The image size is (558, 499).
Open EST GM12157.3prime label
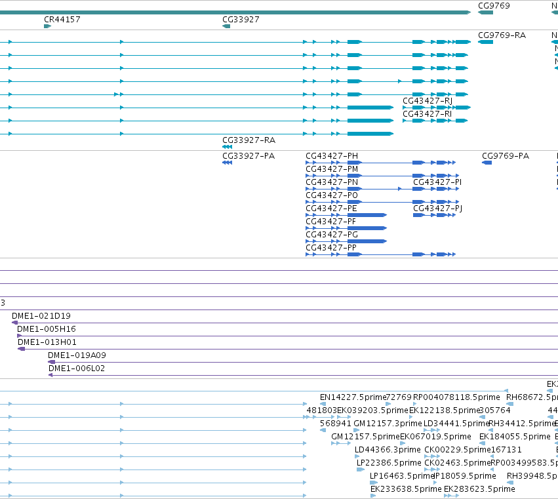tap(388, 424)
